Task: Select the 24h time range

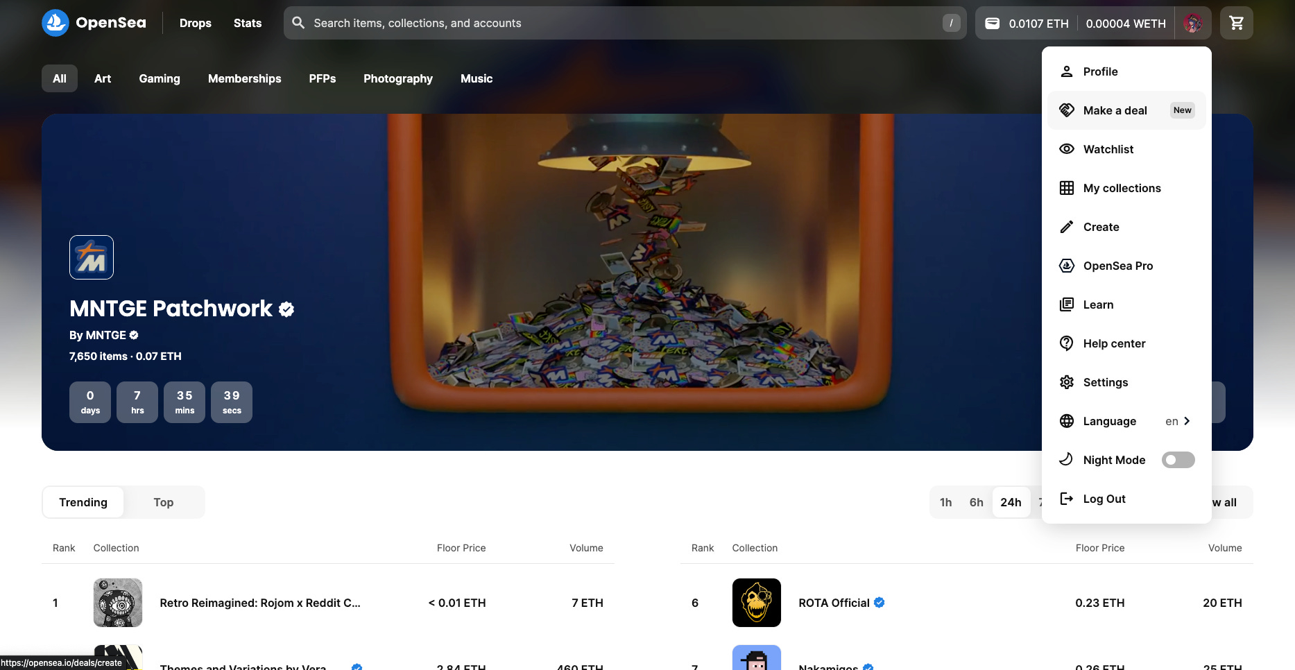Action: pos(1011,502)
